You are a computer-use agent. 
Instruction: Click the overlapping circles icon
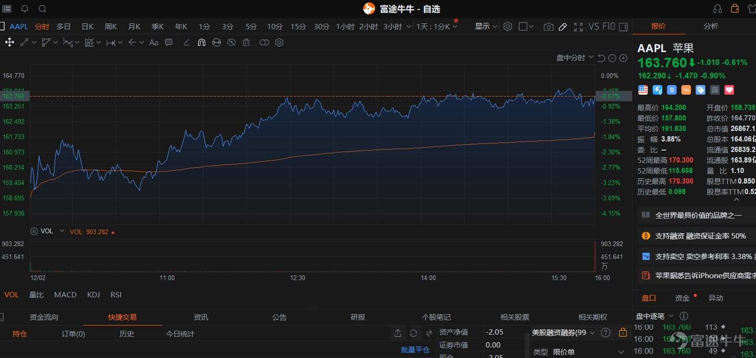coord(264,43)
